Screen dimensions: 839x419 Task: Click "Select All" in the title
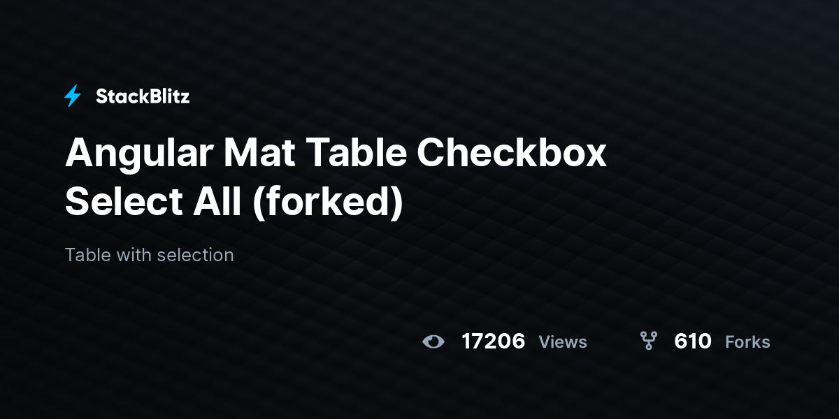click(152, 201)
